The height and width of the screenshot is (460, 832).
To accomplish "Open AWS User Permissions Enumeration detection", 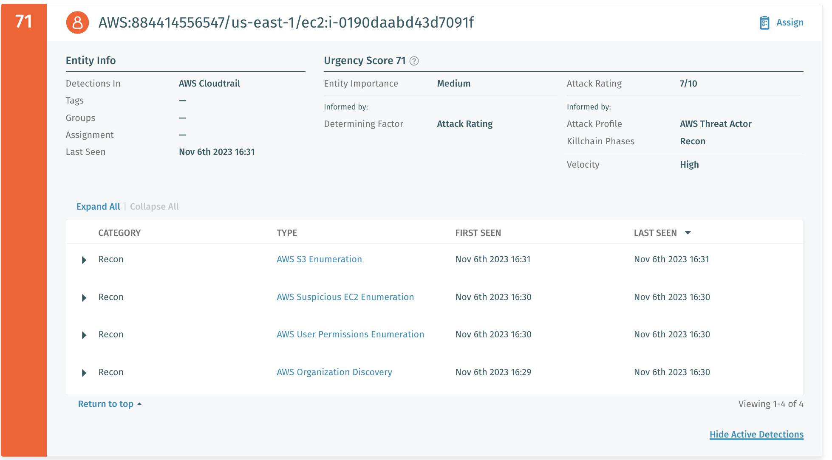I will click(x=350, y=334).
